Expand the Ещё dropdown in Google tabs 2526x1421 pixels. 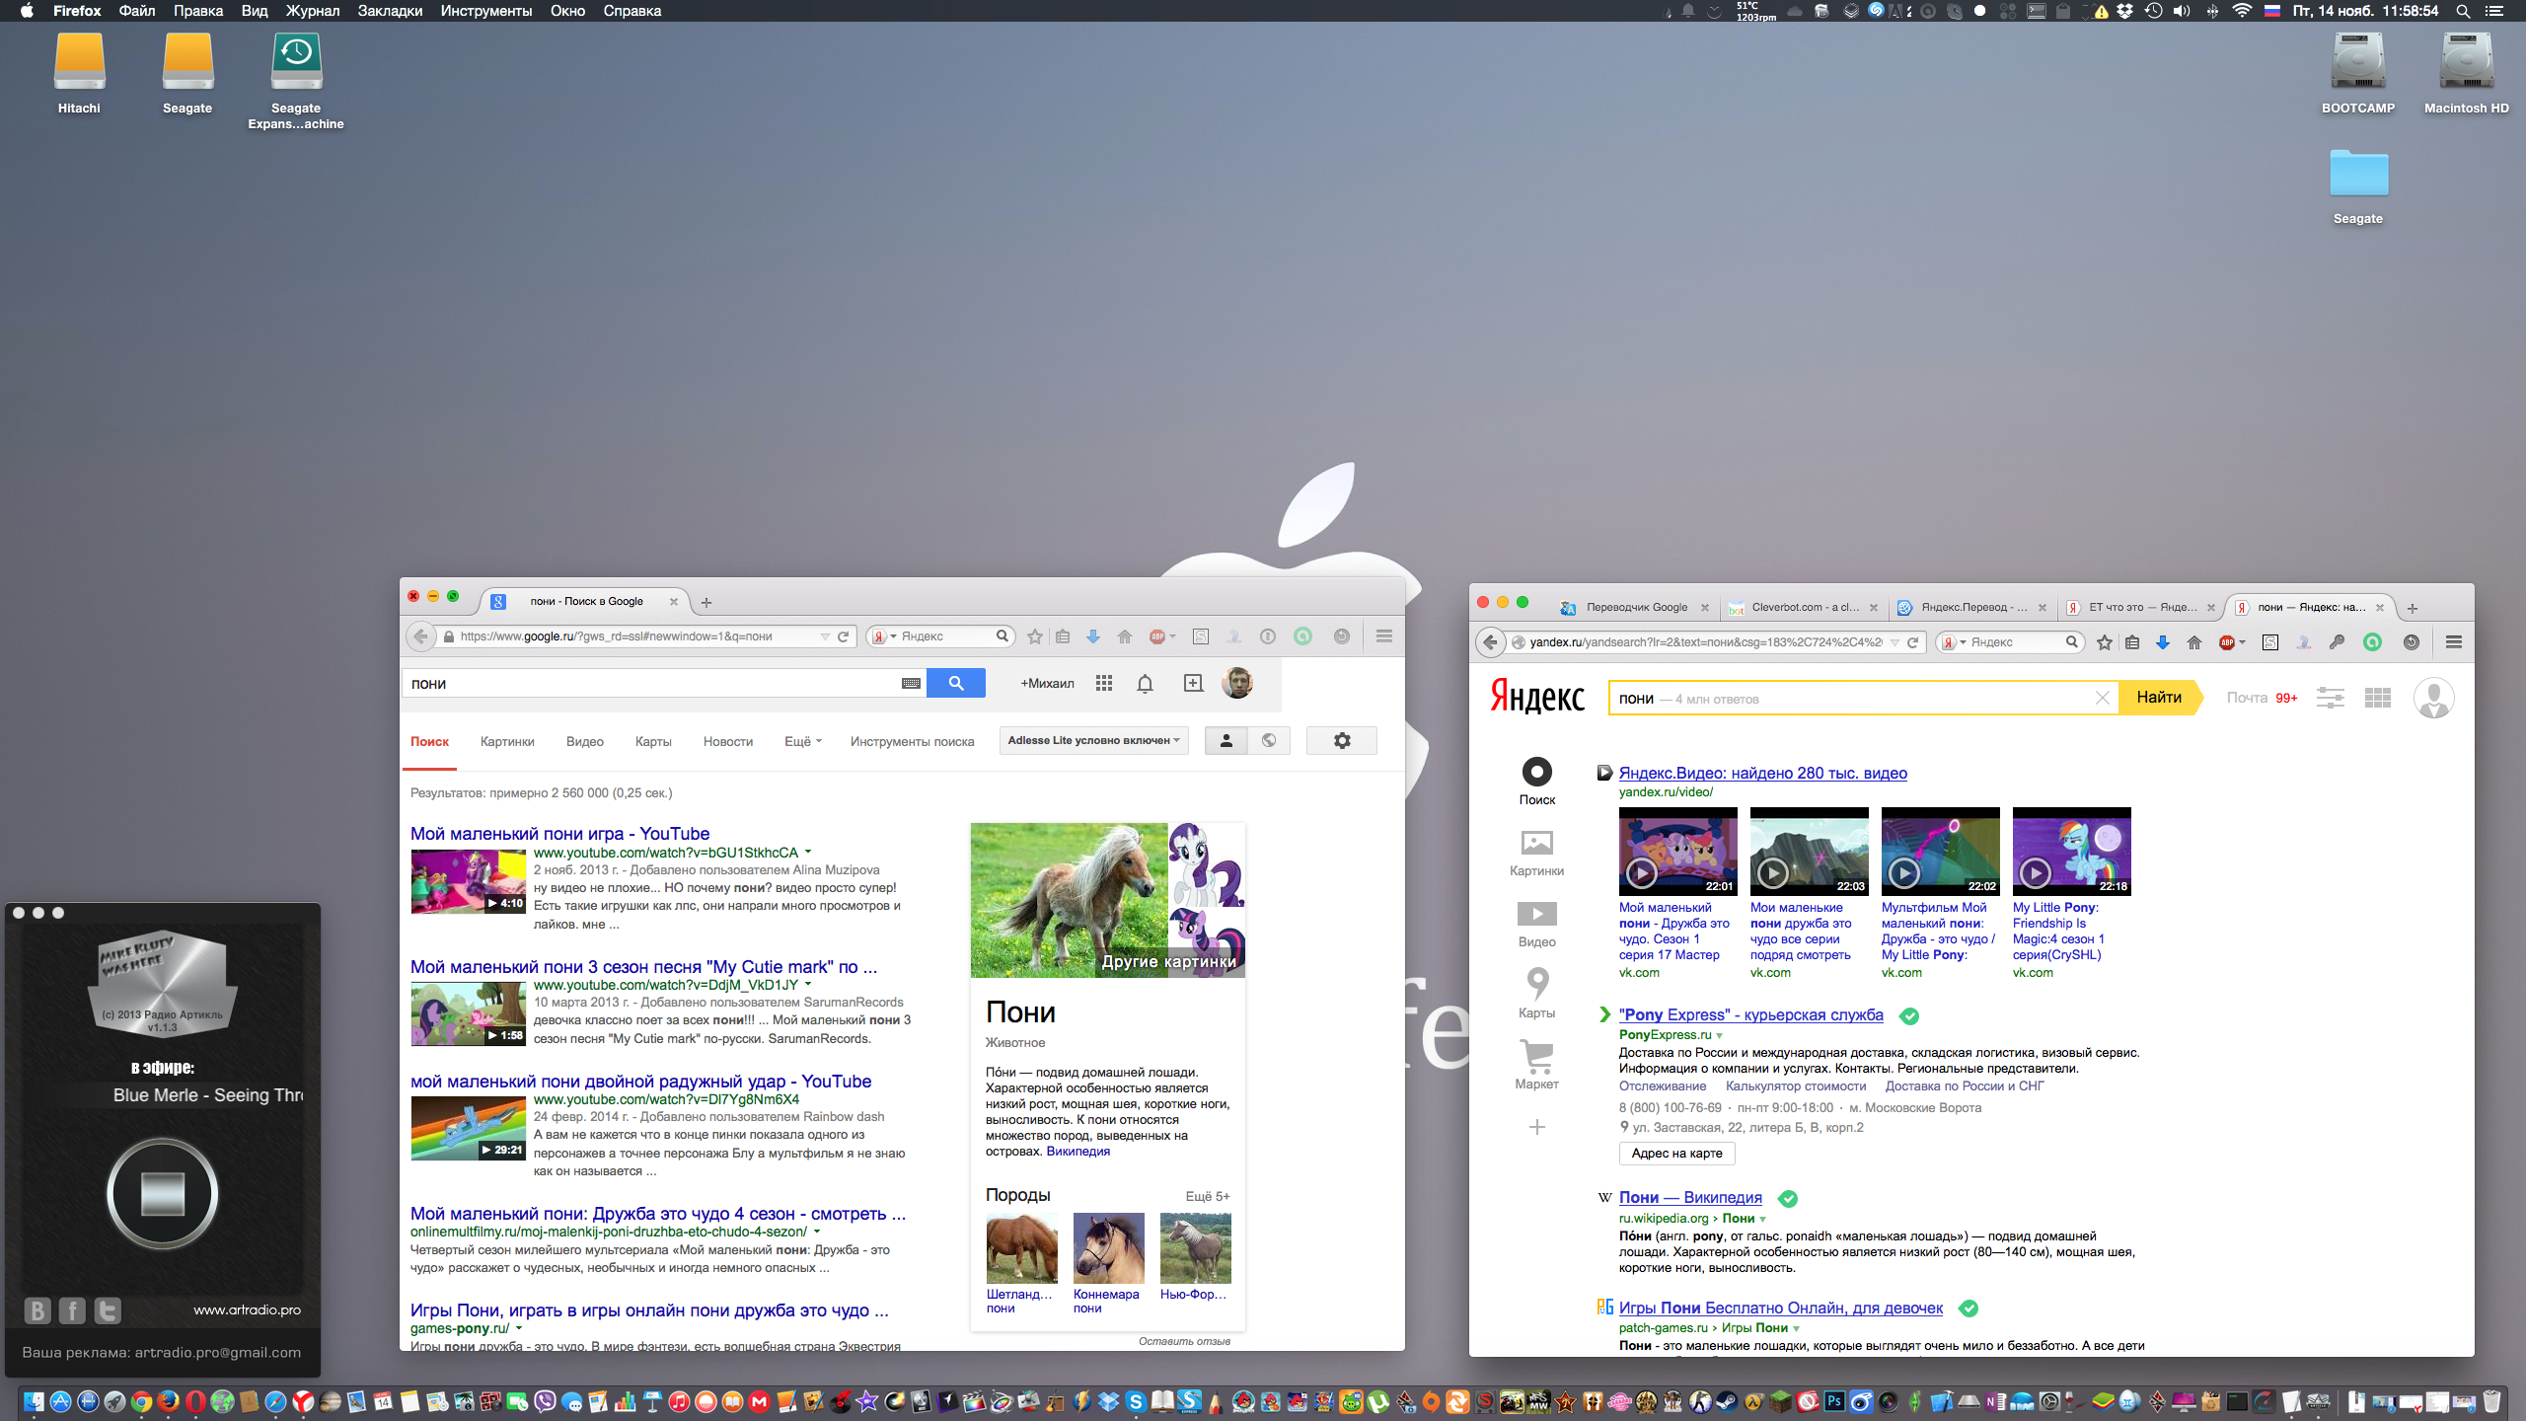tap(803, 741)
